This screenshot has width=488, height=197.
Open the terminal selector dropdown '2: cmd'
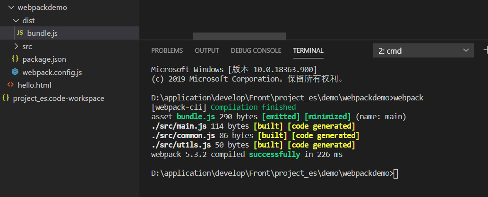pos(423,50)
